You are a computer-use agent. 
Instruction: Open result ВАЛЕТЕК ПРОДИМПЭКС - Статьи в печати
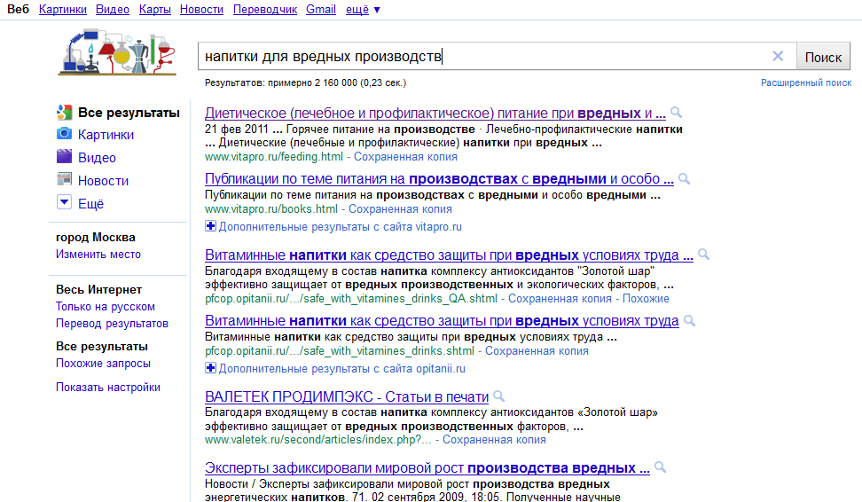347,396
